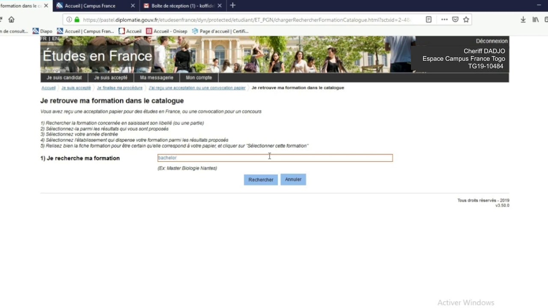
Task: Click 'Accueil' breadcrumb link
Action: 48,88
